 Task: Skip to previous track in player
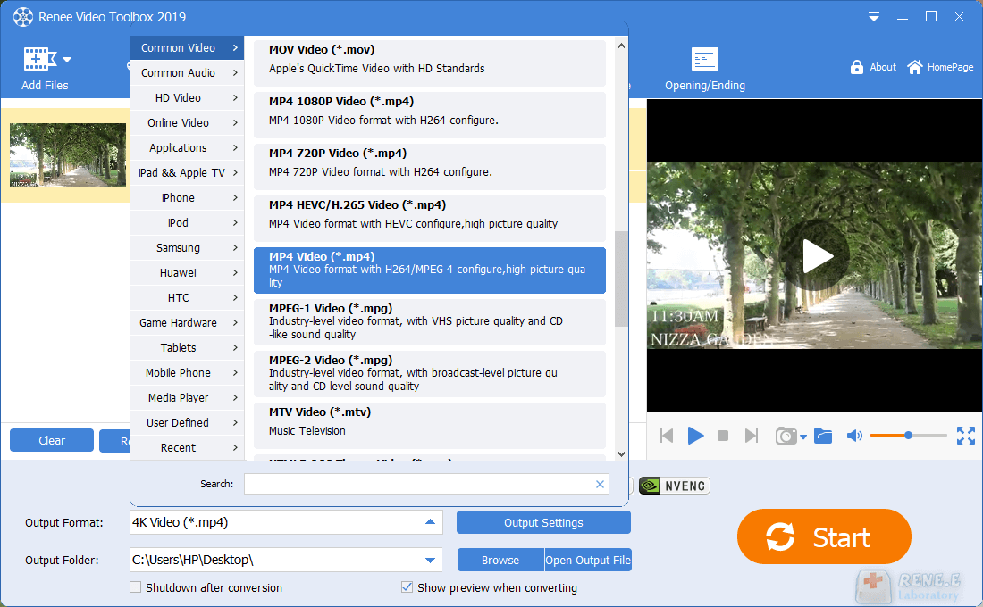(x=667, y=436)
